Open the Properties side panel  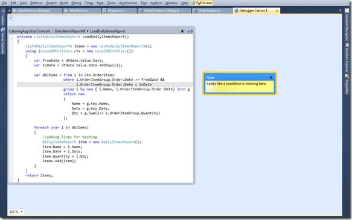click(x=347, y=84)
